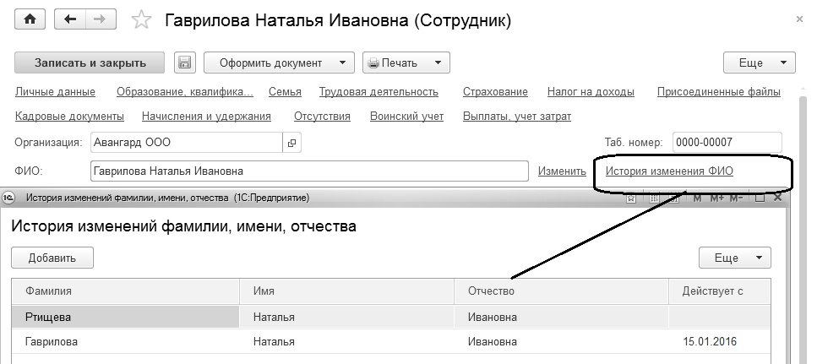Screen dimensions: 817x364
Task: Close the employee card tab
Action: pyautogui.click(x=800, y=19)
